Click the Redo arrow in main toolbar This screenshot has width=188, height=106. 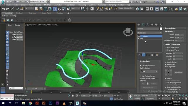tap(8, 9)
